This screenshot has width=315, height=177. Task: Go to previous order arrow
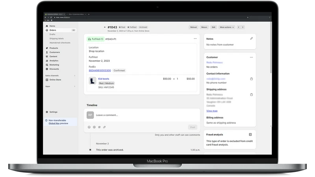pos(239,27)
